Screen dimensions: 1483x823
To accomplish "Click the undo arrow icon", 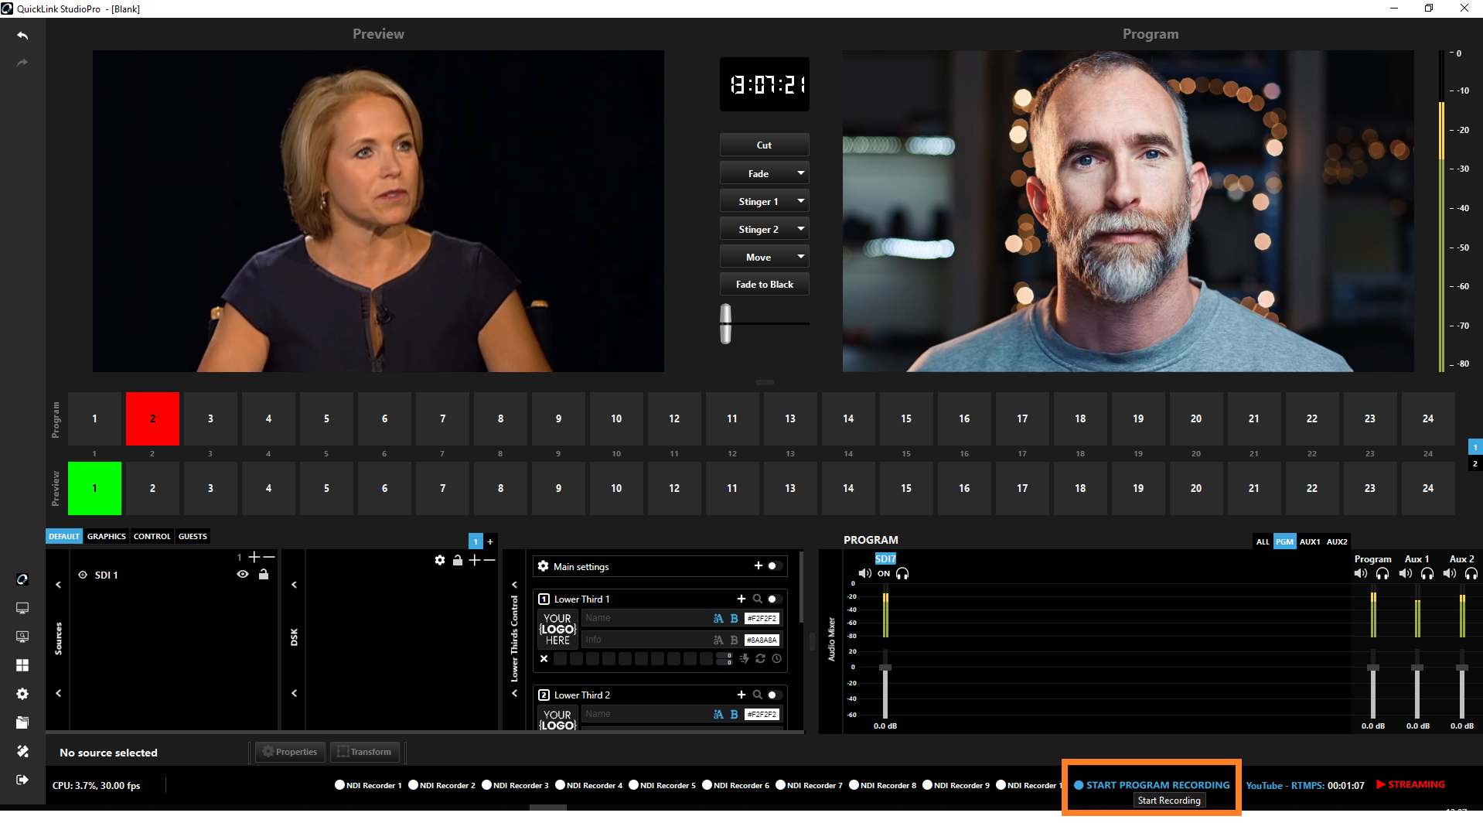I will tap(22, 36).
